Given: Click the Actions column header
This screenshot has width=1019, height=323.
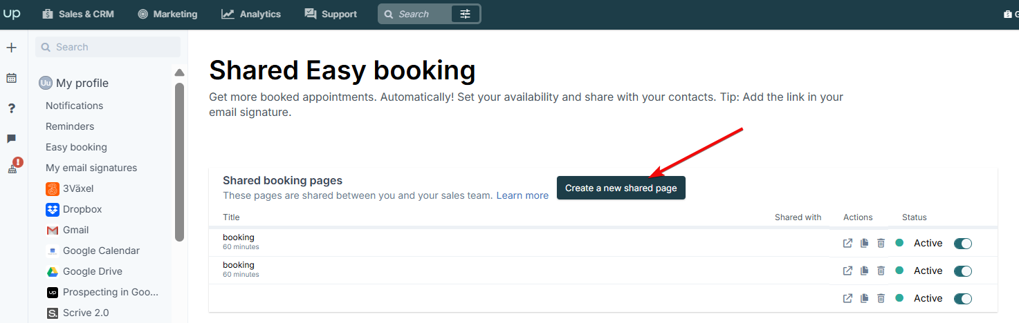Looking at the screenshot, I should pyautogui.click(x=858, y=217).
